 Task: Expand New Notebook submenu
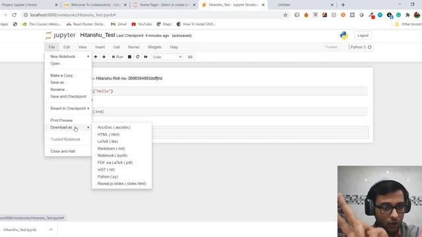(x=68, y=57)
